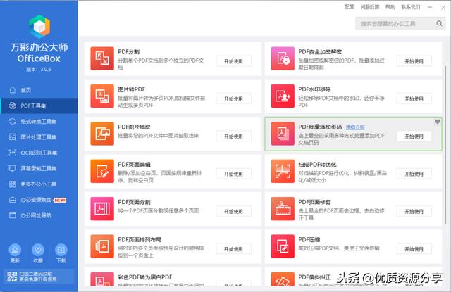
Task: Click the QR code upgrade info banner
Action: tap(39, 277)
